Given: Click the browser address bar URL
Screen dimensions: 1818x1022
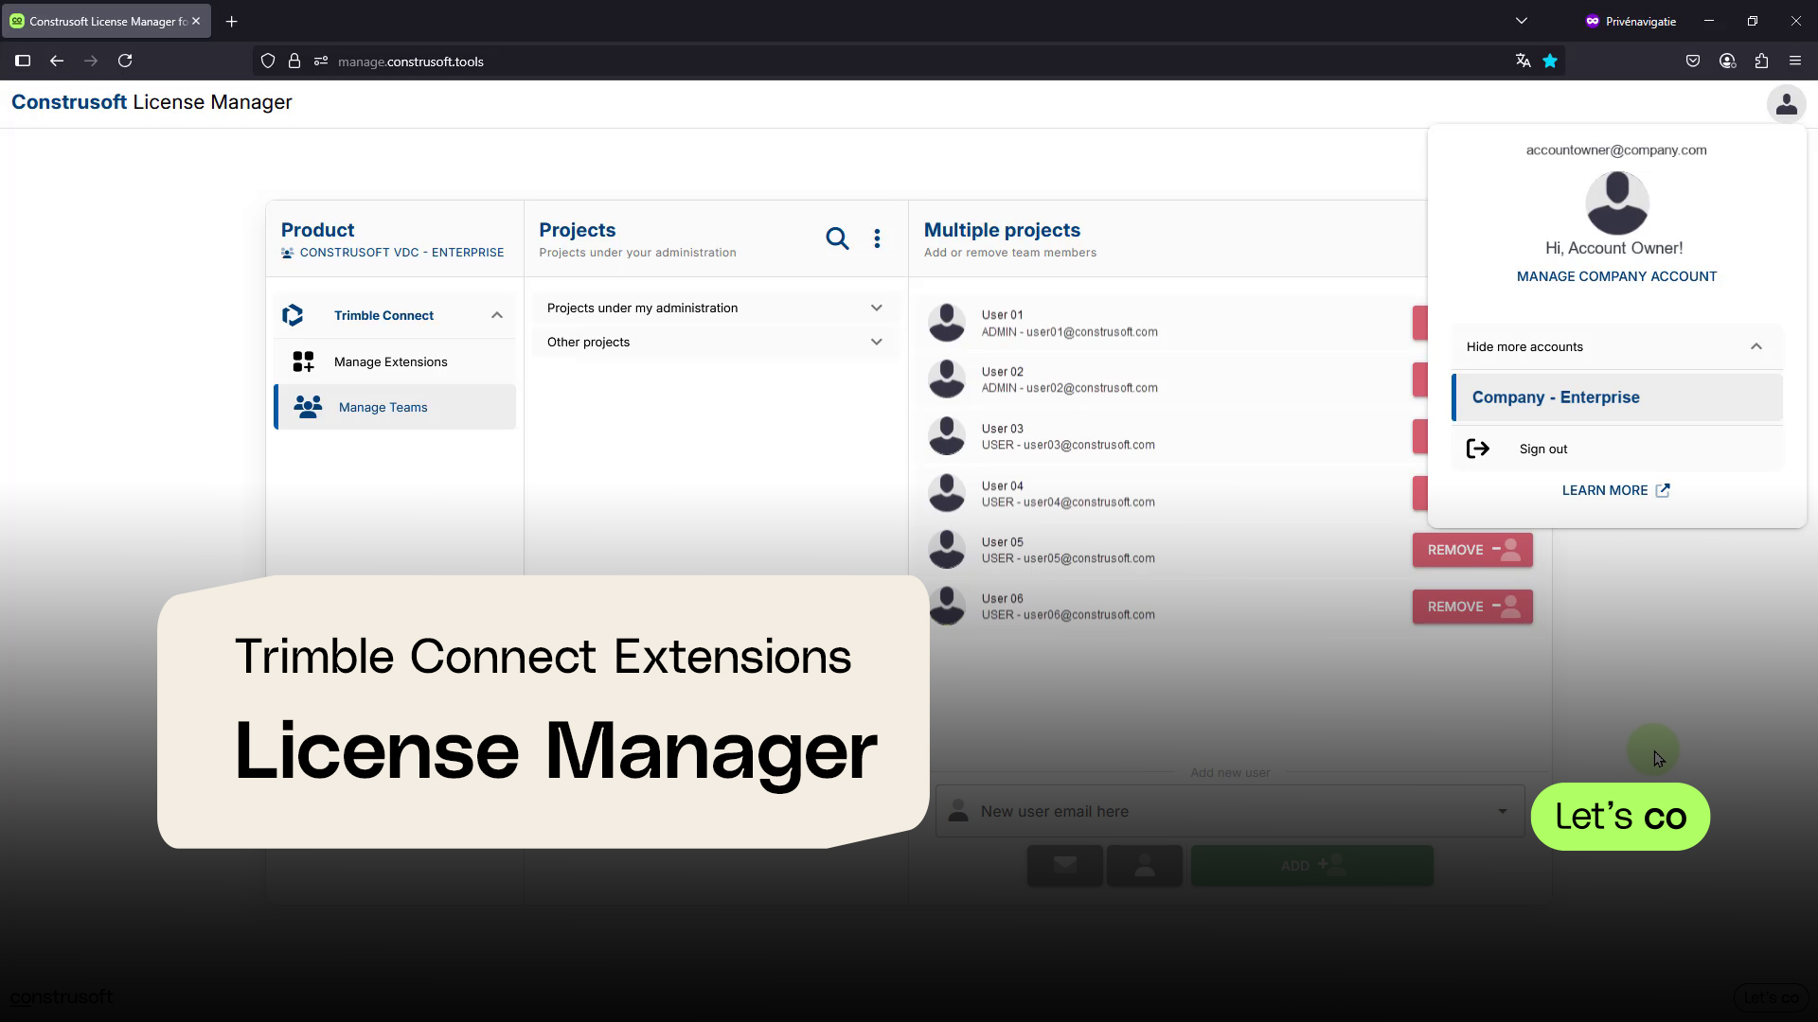Looking at the screenshot, I should [x=411, y=62].
